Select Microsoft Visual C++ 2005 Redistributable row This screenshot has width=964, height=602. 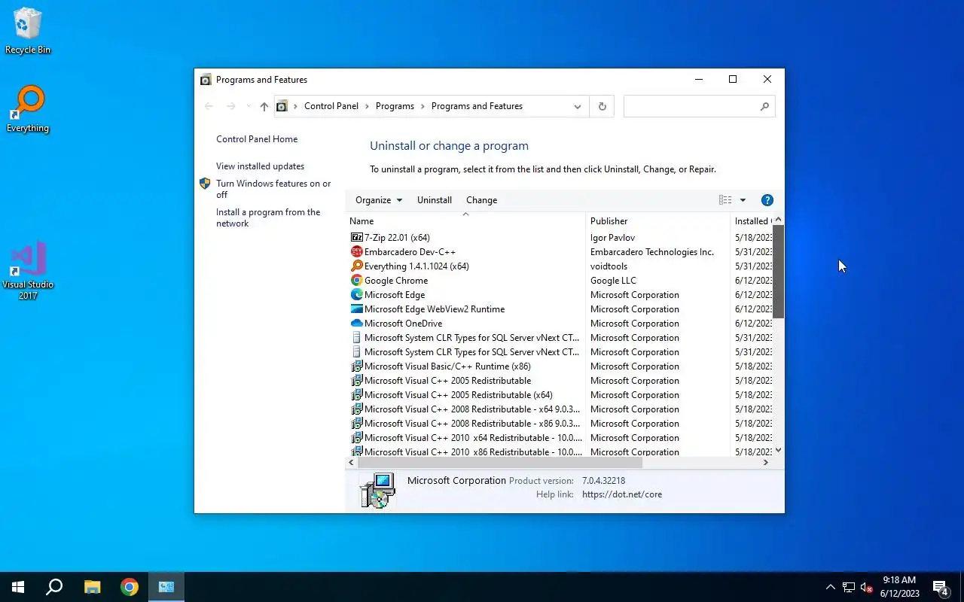coord(559,381)
